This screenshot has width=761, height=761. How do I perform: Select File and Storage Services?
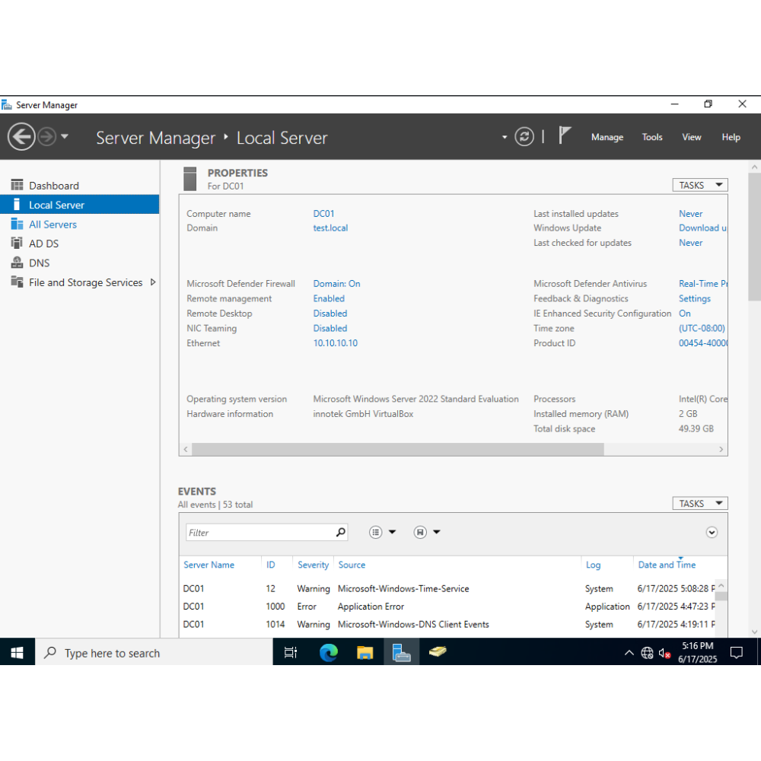tap(85, 282)
